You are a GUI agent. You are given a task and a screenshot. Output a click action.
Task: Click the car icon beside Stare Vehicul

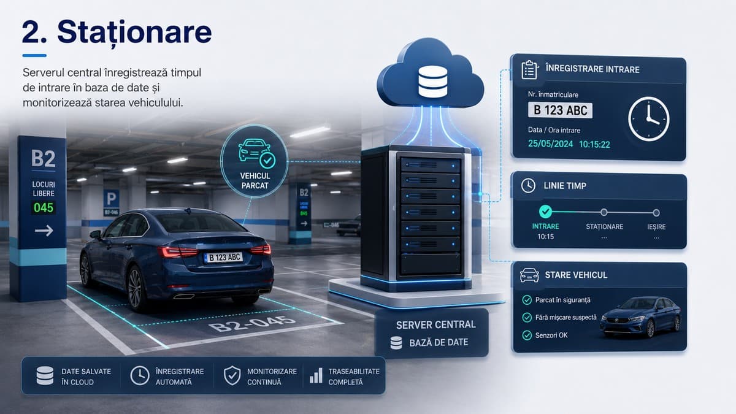[x=529, y=275]
